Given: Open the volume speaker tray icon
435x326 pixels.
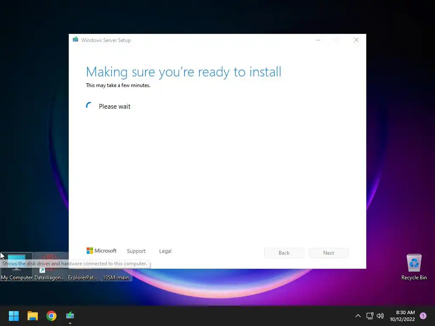Looking at the screenshot, I should [x=380, y=316].
